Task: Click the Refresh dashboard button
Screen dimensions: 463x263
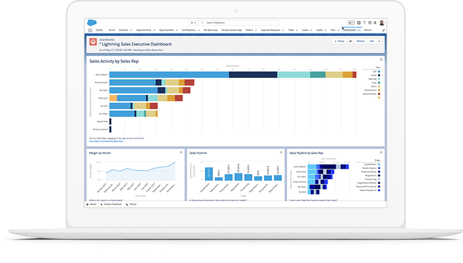Action: (x=361, y=41)
